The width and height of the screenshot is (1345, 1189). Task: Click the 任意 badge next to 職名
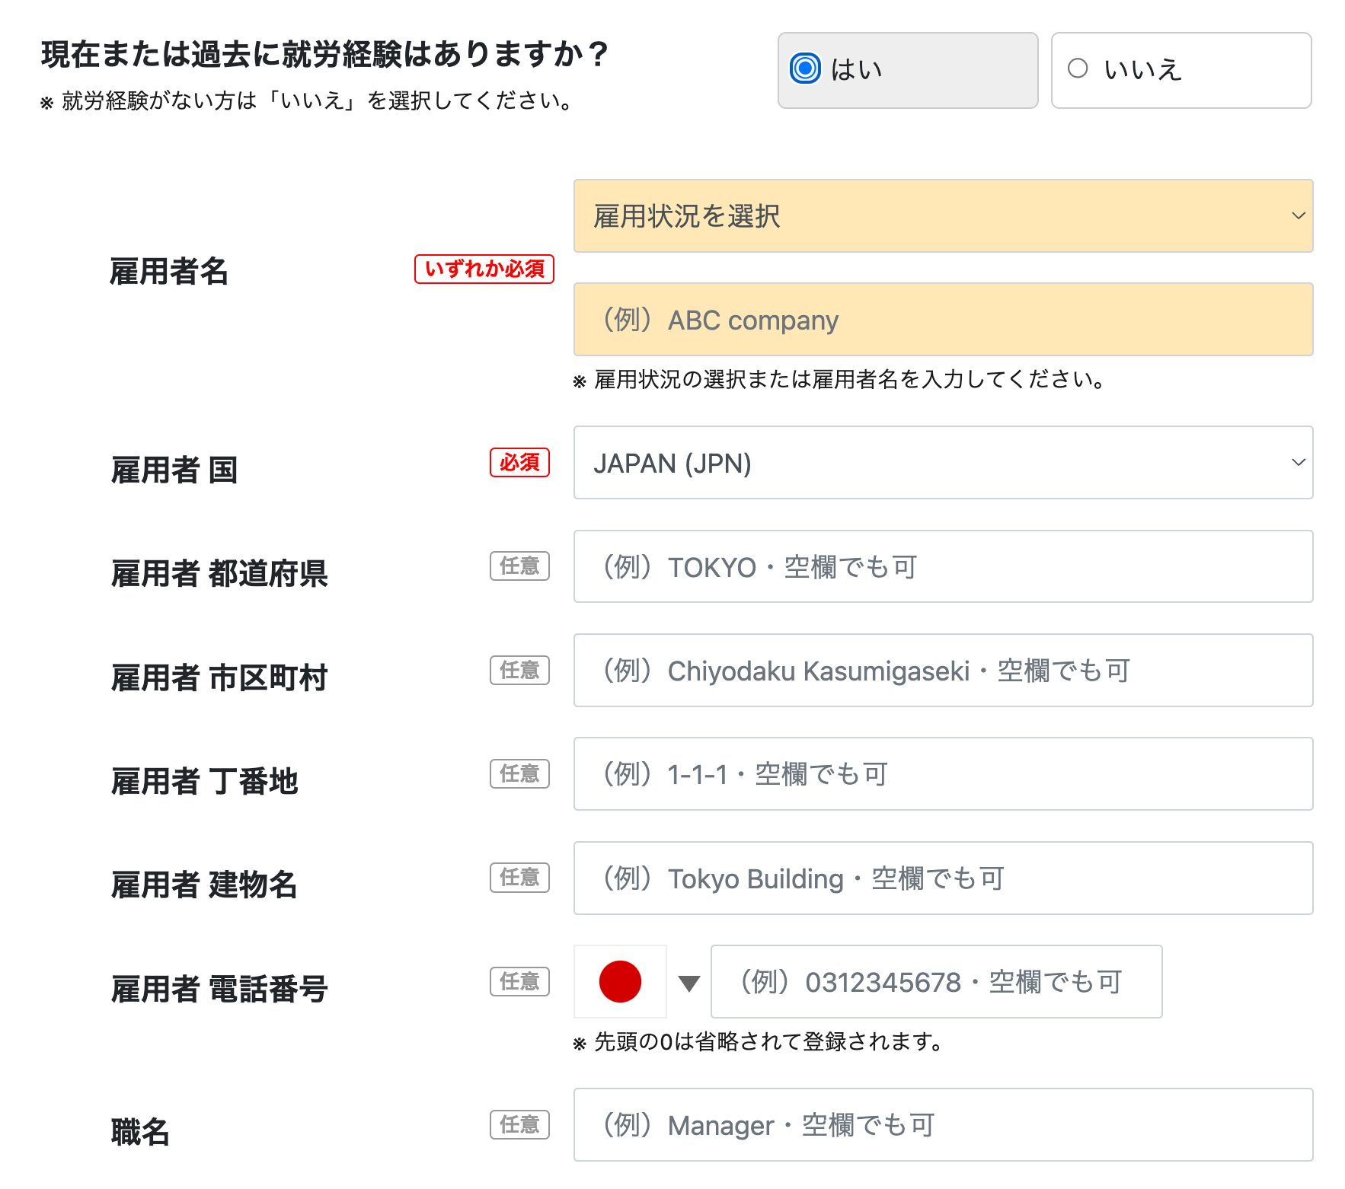(x=519, y=1123)
